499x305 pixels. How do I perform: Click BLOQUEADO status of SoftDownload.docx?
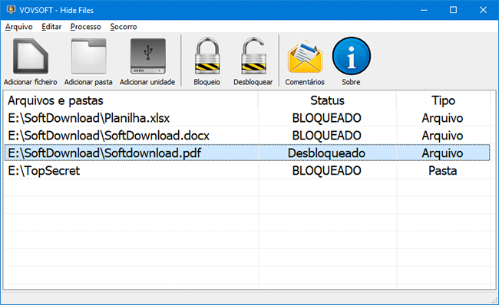327,136
